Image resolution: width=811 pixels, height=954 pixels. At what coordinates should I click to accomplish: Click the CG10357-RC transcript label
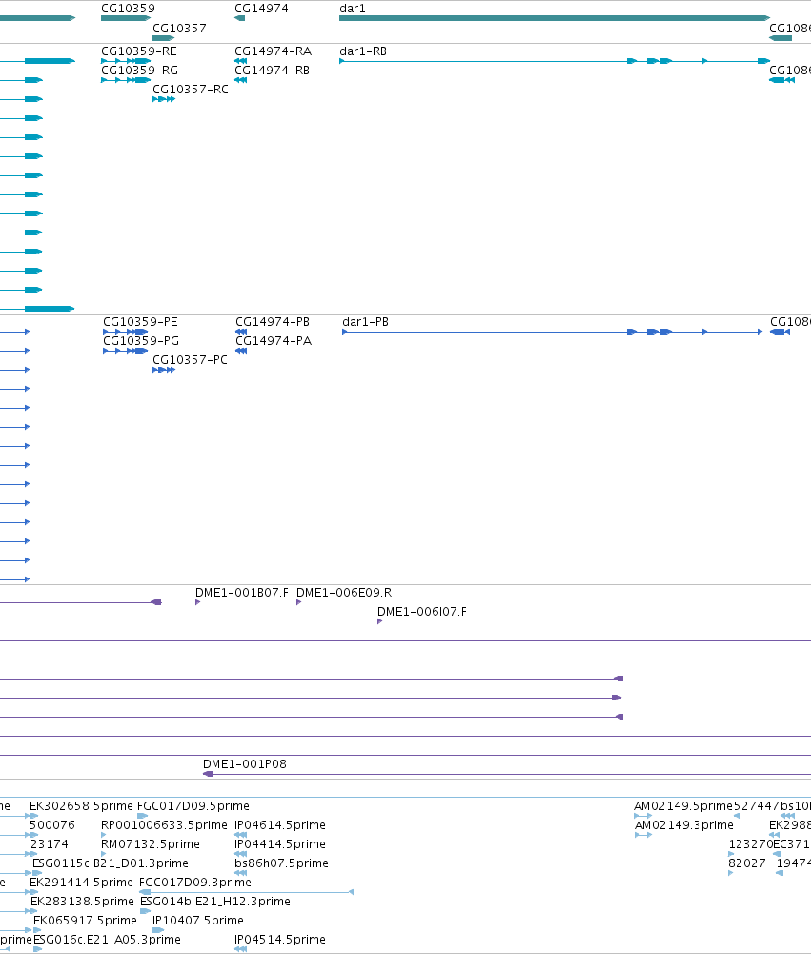(x=191, y=90)
